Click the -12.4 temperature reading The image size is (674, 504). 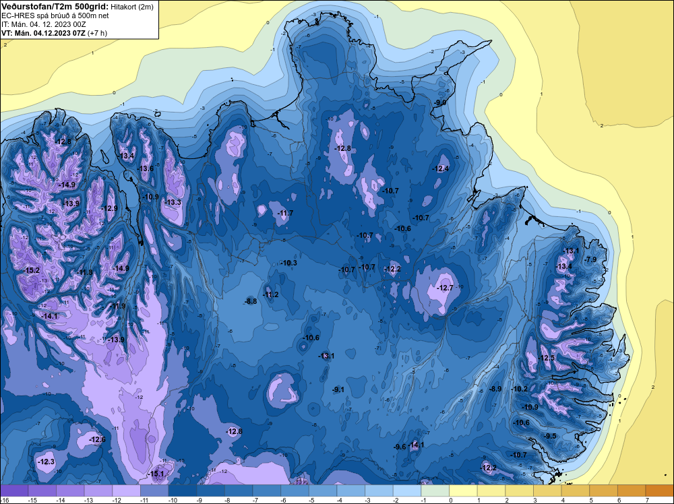click(x=441, y=169)
